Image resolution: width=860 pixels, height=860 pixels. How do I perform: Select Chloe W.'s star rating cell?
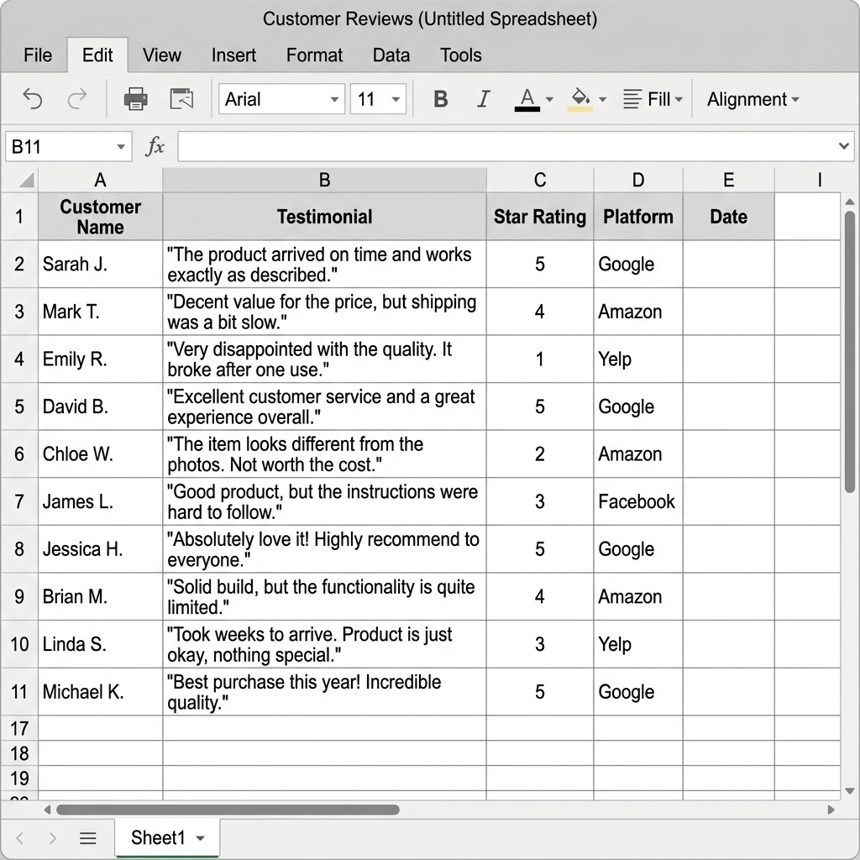tap(540, 454)
